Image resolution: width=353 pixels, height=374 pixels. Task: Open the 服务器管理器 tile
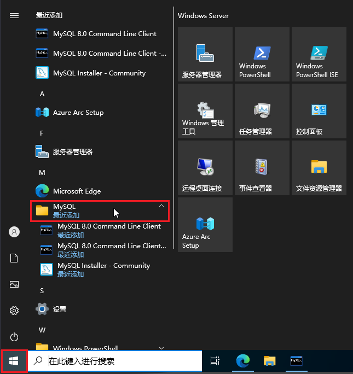(205, 54)
